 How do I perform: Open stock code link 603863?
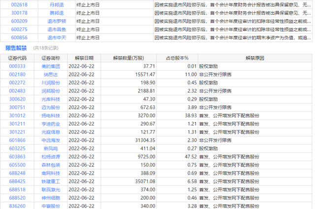click(x=17, y=157)
